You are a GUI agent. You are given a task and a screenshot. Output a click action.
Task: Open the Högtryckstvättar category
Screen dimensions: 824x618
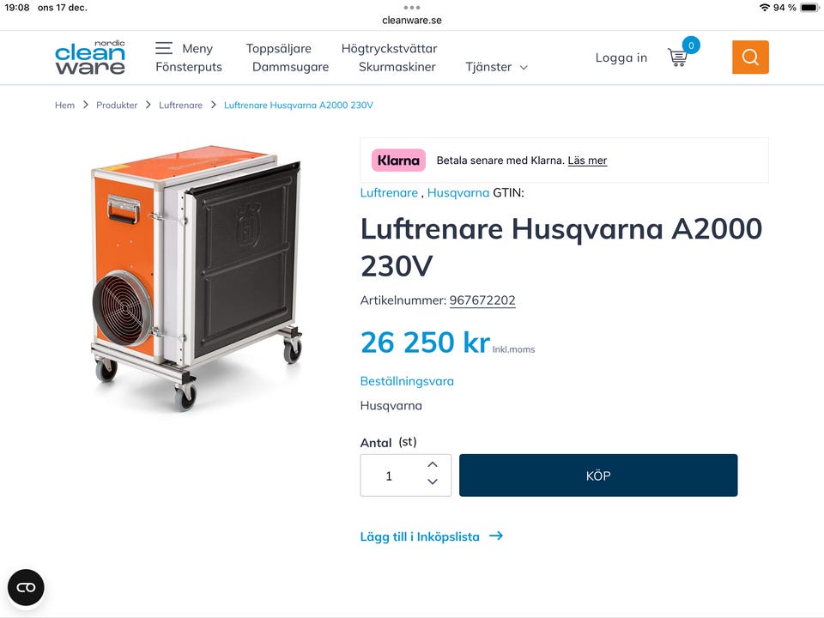tap(389, 48)
